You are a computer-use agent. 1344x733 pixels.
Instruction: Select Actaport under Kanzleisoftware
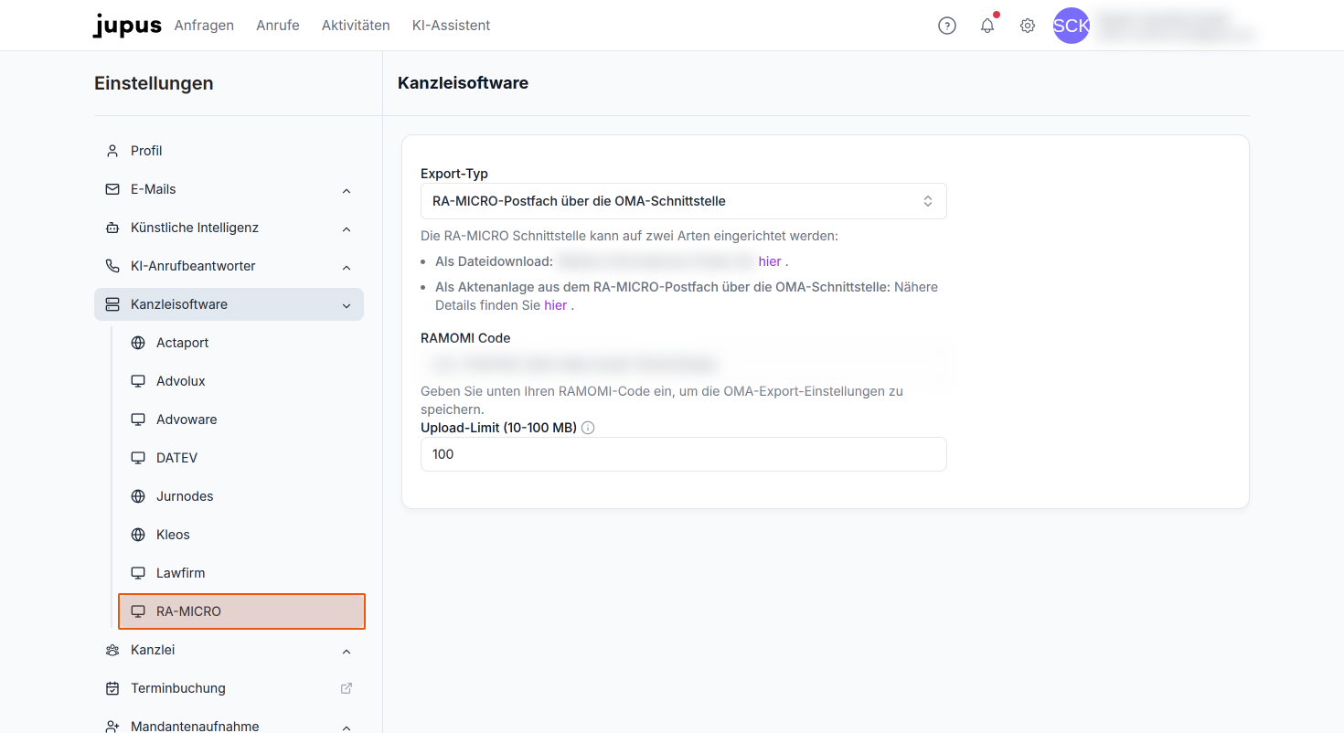[x=241, y=343]
